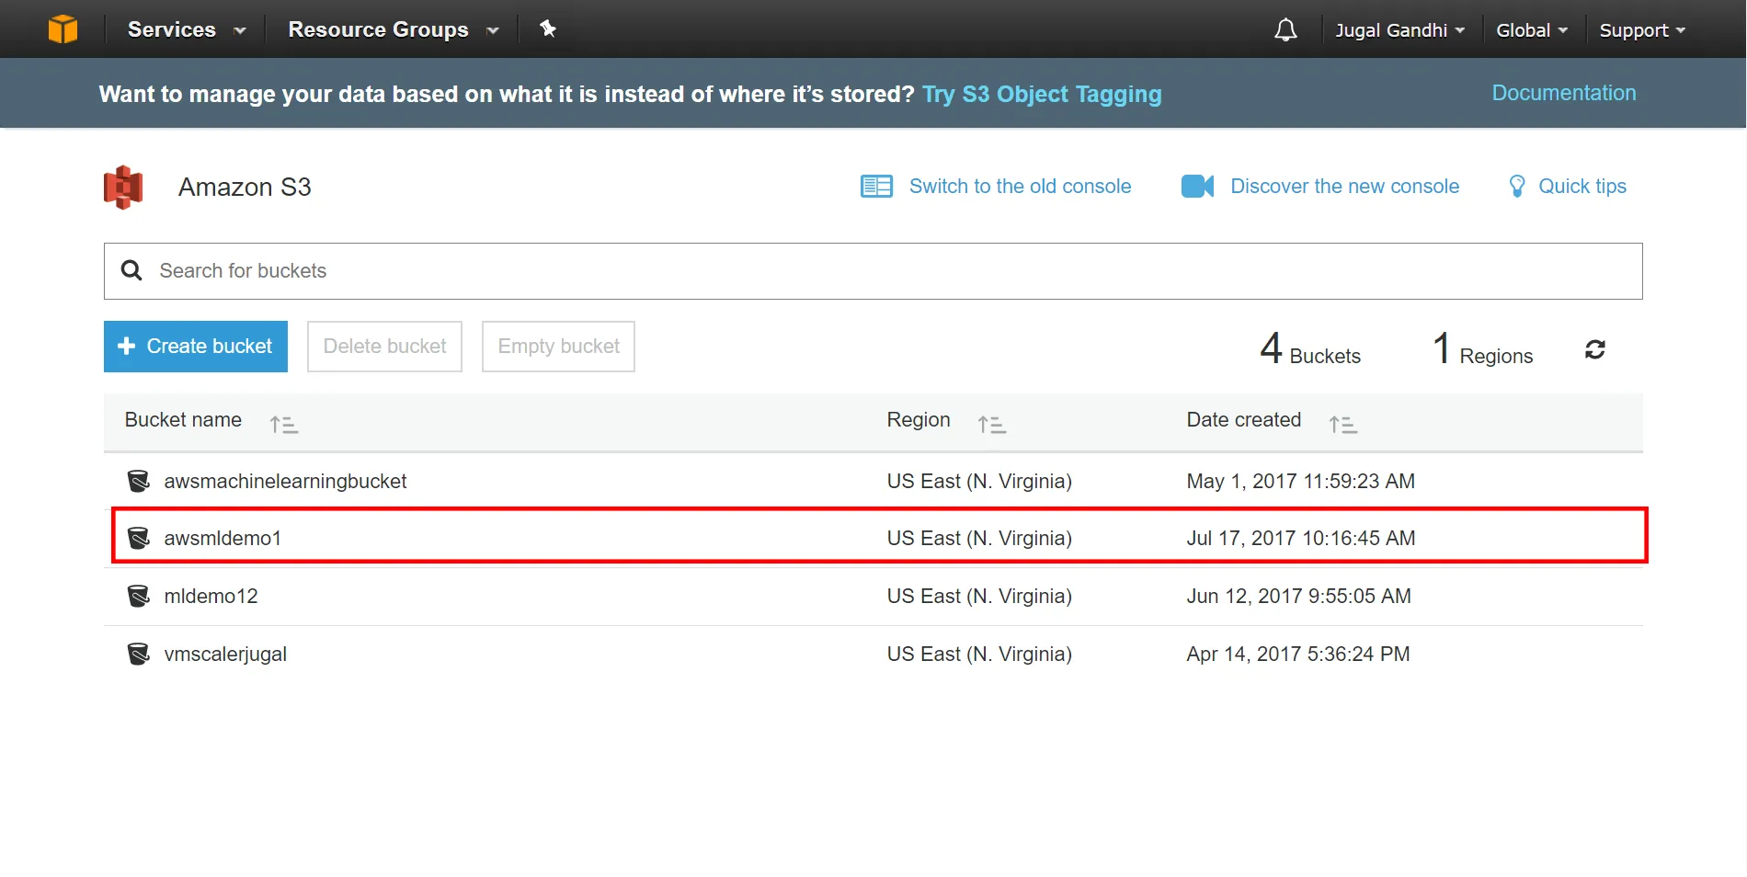
Task: Open Try S3 Object Tagging link
Action: [x=1042, y=95]
